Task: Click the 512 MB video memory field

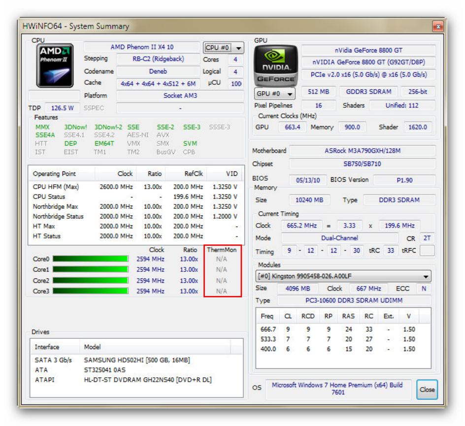Action: point(319,92)
